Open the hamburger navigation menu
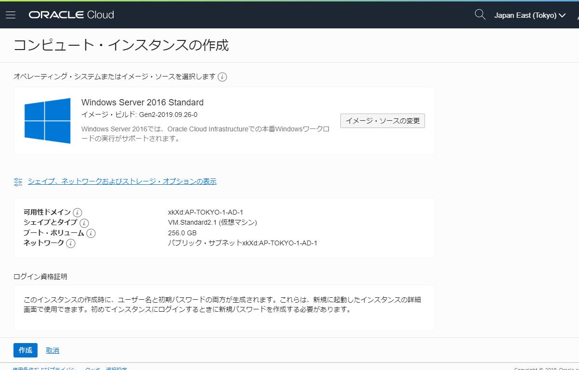 [11, 15]
